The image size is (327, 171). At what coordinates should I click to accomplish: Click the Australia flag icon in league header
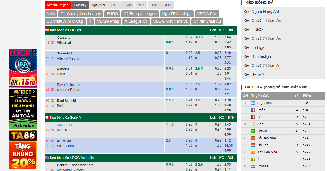pyautogui.click(x=47, y=158)
